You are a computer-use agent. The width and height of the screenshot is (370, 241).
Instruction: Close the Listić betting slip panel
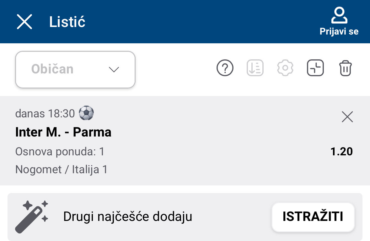tap(24, 22)
